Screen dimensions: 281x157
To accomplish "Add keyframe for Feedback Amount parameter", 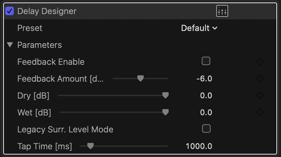I will (260, 78).
